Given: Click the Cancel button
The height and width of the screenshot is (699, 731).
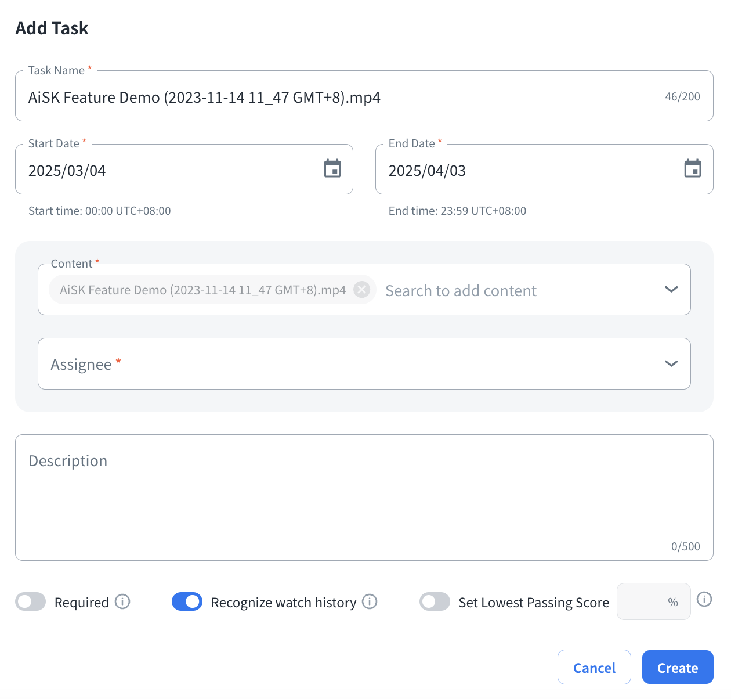Looking at the screenshot, I should [x=594, y=668].
